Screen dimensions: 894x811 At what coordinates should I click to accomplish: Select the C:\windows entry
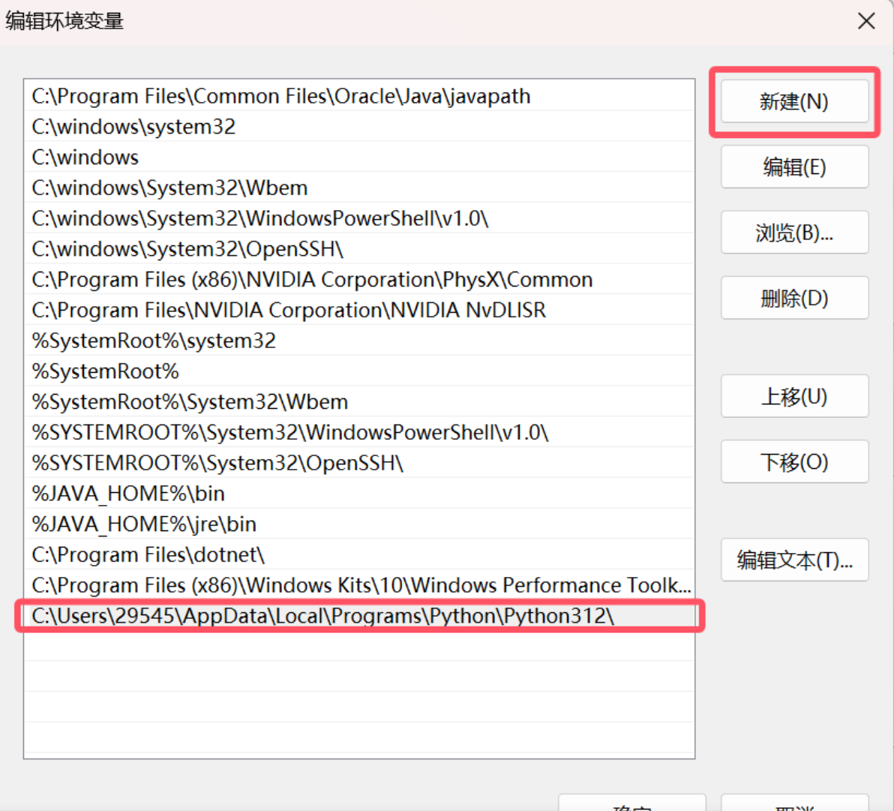(85, 158)
